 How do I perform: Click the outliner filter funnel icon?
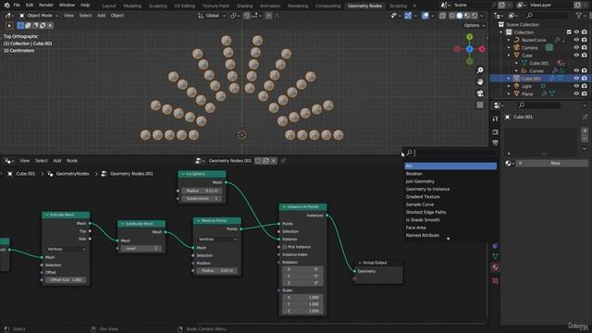pyautogui.click(x=578, y=16)
